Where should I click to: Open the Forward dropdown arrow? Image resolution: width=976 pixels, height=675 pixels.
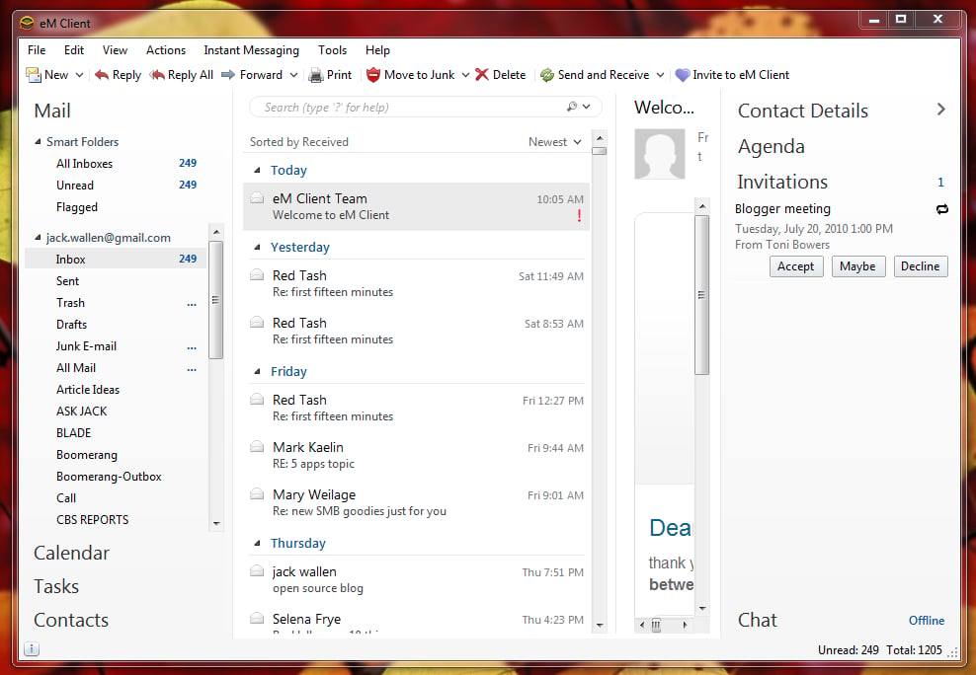tap(293, 75)
